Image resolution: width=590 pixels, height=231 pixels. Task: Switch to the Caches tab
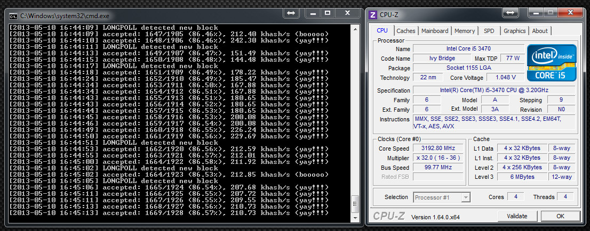[406, 31]
